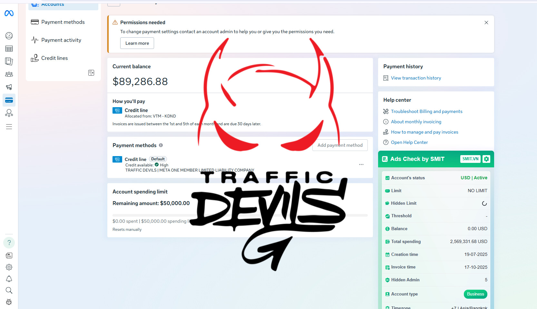Open the ads reporting documents icon

9,61
